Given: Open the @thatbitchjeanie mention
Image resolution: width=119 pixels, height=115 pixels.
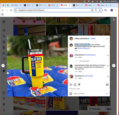Looking at the screenshot, I should pos(90,55).
